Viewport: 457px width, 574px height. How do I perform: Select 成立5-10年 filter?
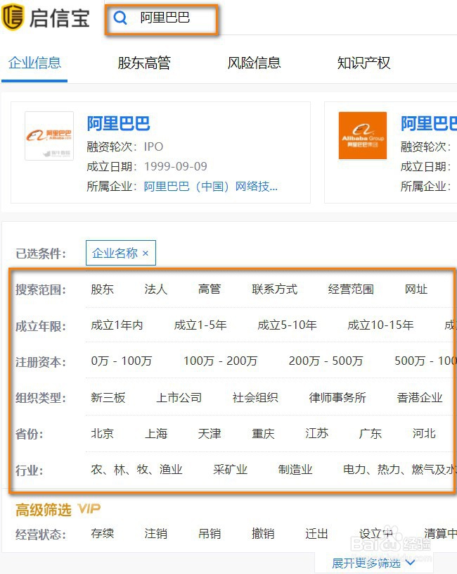287,325
